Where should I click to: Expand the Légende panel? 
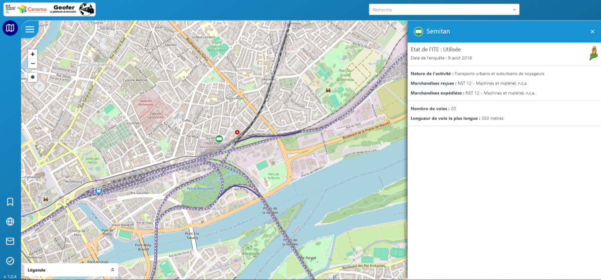point(112,270)
